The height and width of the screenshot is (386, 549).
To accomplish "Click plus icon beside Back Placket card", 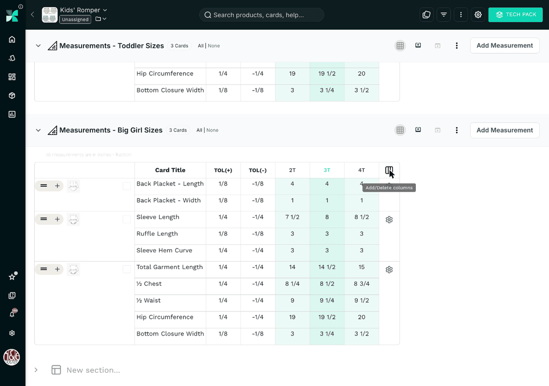I will coord(57,186).
